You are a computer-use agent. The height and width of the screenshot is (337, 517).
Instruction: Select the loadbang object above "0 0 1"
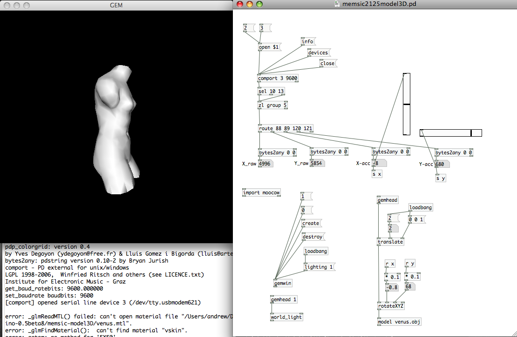pyautogui.click(x=421, y=207)
